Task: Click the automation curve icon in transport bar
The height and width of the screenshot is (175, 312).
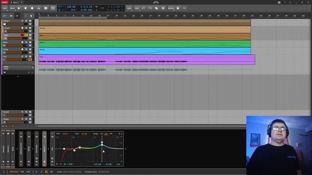Action: coord(53,8)
